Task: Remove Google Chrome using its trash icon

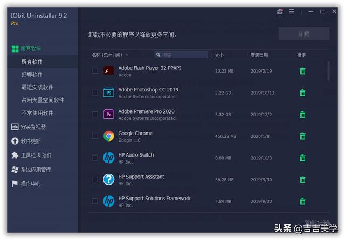Action: [302, 136]
